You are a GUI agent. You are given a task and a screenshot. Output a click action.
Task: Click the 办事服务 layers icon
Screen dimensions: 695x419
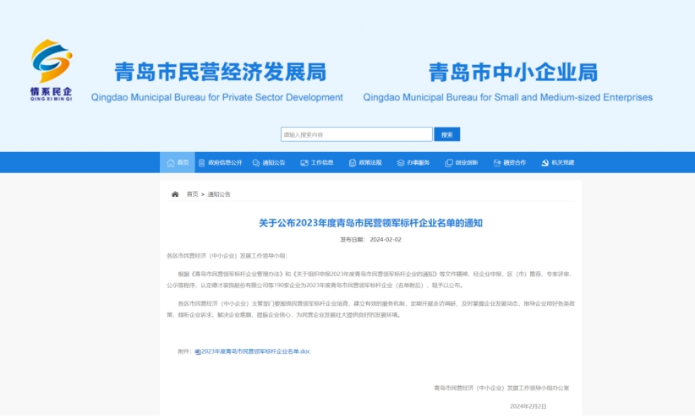click(x=401, y=163)
